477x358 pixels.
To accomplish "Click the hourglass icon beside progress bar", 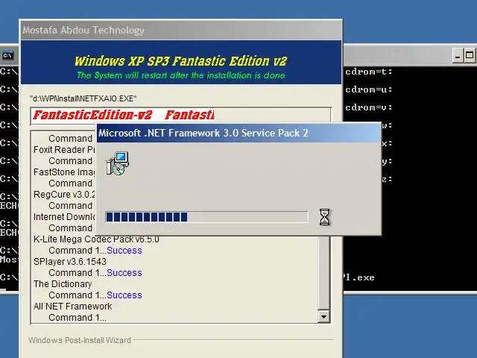I will 325,217.
